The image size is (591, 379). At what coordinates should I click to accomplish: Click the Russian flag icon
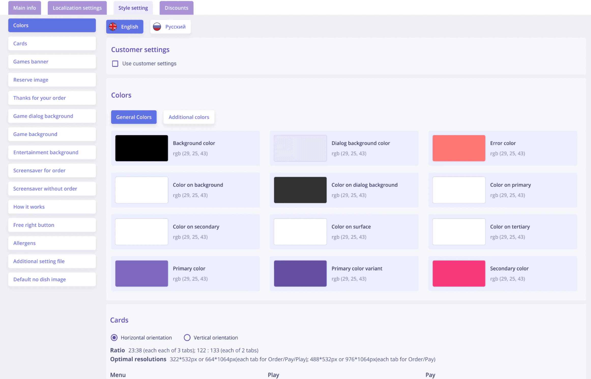pyautogui.click(x=157, y=27)
